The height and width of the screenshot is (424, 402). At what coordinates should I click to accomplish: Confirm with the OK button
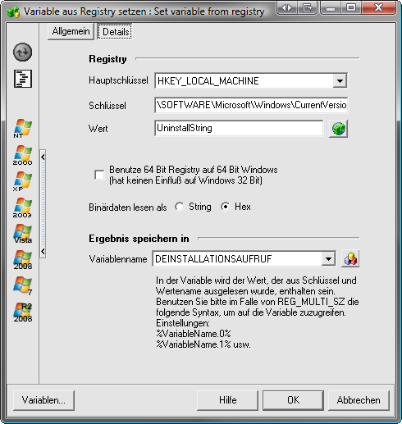click(293, 400)
